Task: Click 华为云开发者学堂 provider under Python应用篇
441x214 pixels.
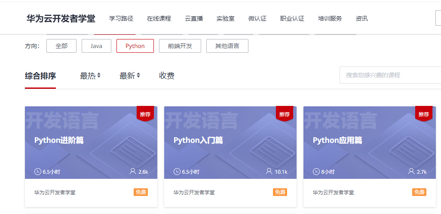Action: tap(333, 193)
